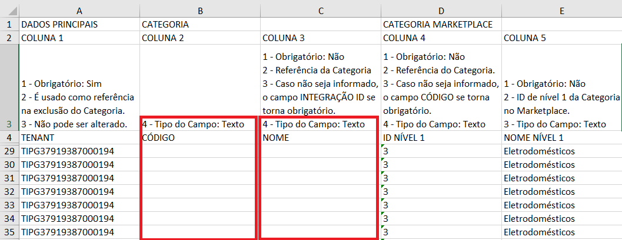Click the DADOS PRINCIPAIS cell
This screenshot has height=240, width=622.
[x=79, y=25]
